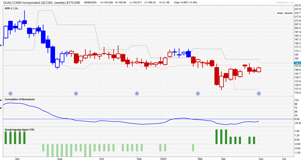The image size is (301, 160).
Task: Click the C=149.24 close value
Action: 150,3
